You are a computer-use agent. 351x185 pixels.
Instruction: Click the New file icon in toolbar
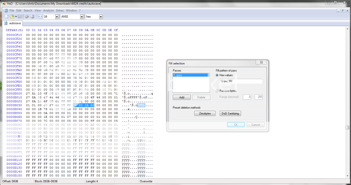[x=7, y=16]
